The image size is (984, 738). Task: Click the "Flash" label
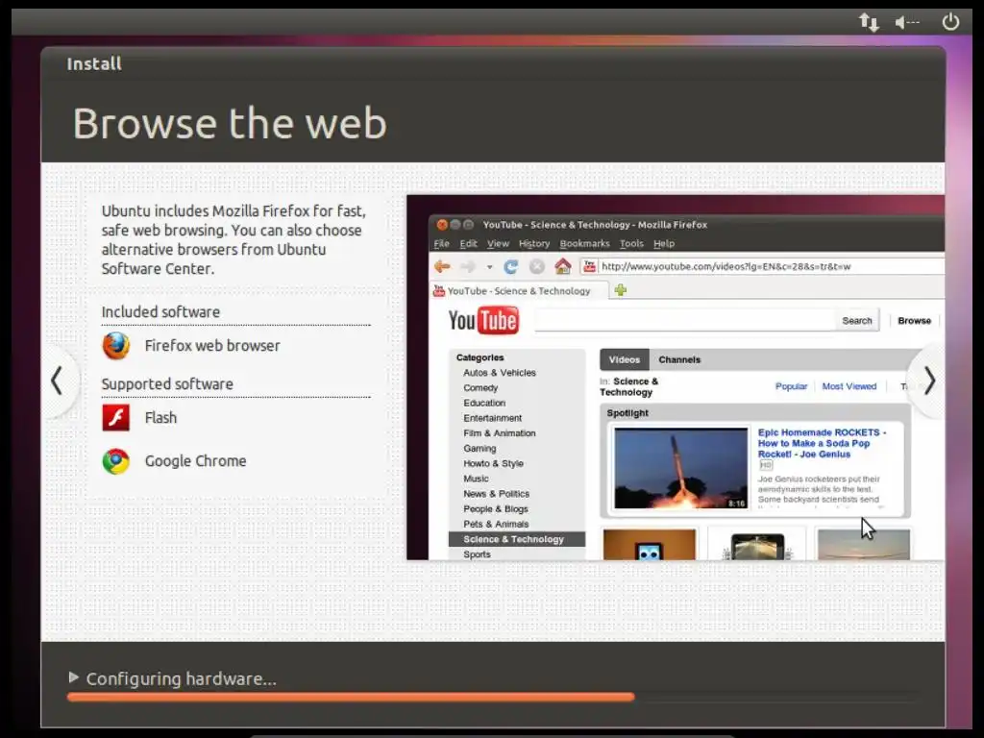click(x=160, y=418)
